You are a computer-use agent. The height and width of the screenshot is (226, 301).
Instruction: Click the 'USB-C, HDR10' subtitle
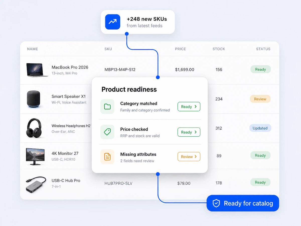click(x=63, y=159)
